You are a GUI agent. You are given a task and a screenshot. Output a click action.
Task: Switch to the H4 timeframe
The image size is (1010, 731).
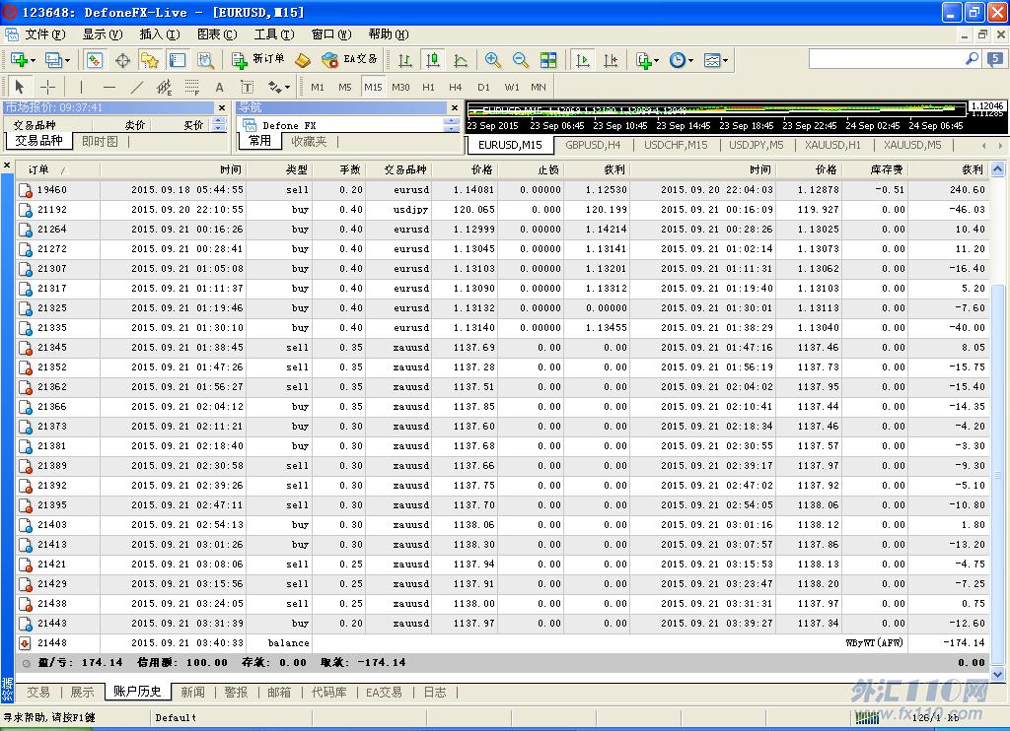coord(456,87)
